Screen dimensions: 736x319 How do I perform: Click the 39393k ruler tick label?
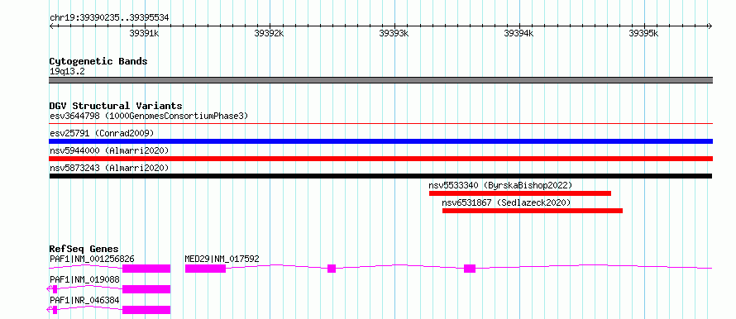(x=394, y=33)
